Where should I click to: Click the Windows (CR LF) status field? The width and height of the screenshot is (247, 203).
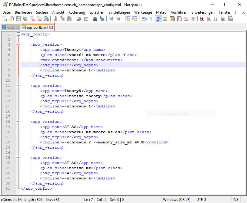click(178, 200)
